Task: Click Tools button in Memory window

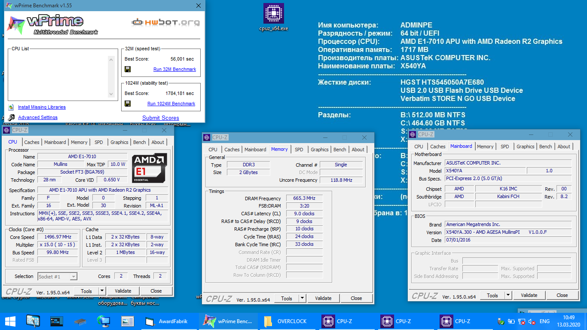Action: (x=287, y=298)
